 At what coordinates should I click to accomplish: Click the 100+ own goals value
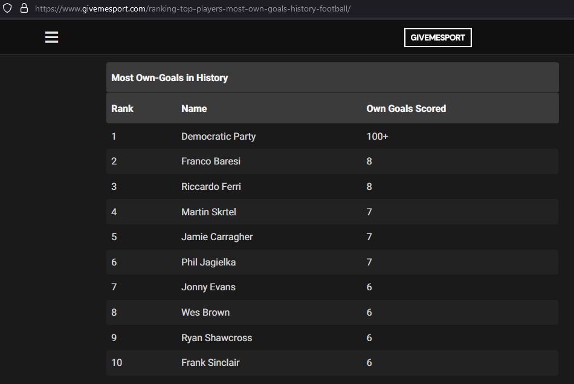[x=377, y=136]
